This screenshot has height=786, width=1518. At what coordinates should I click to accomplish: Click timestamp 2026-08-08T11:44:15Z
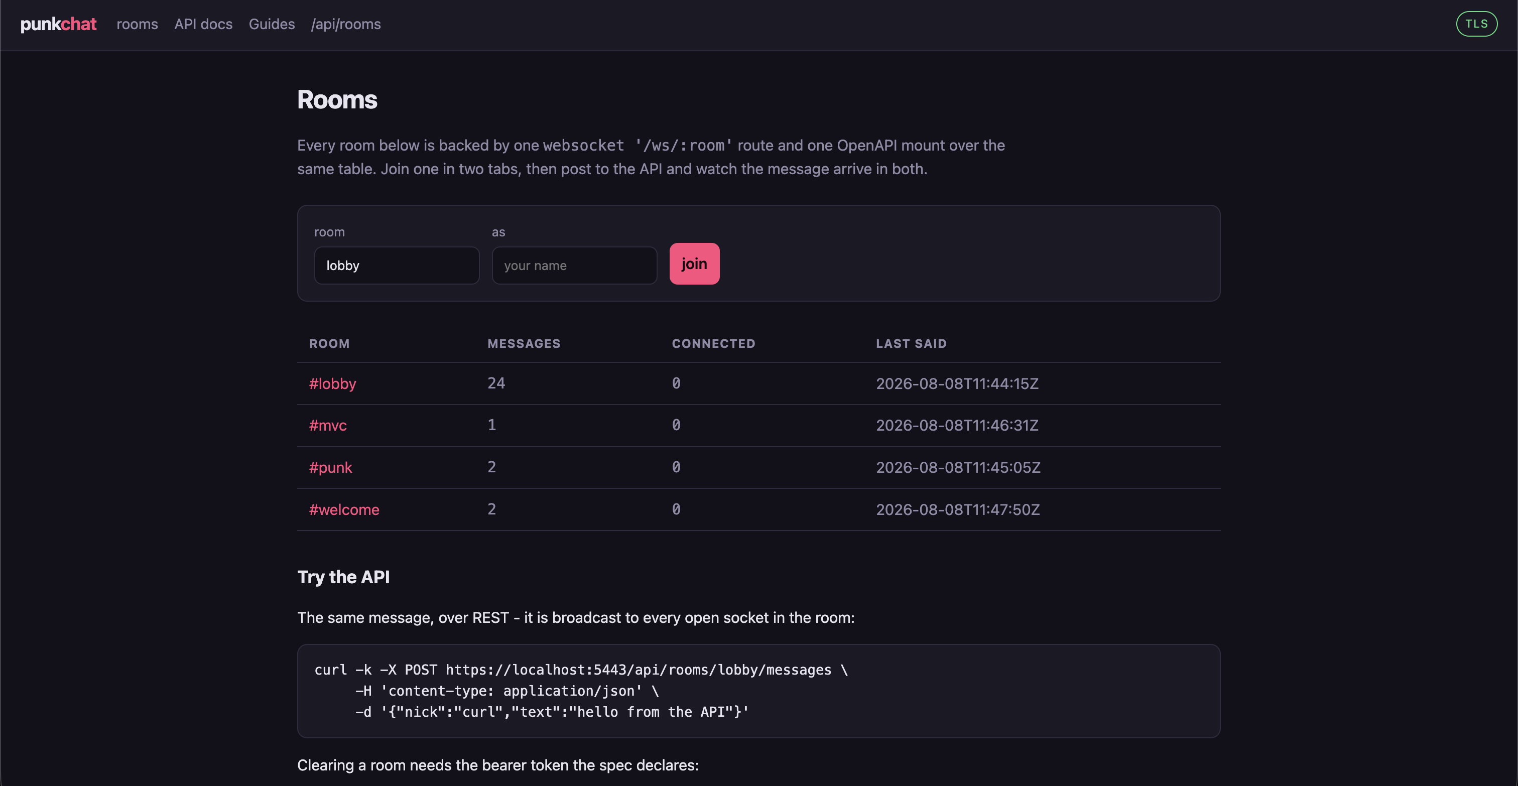coord(957,383)
